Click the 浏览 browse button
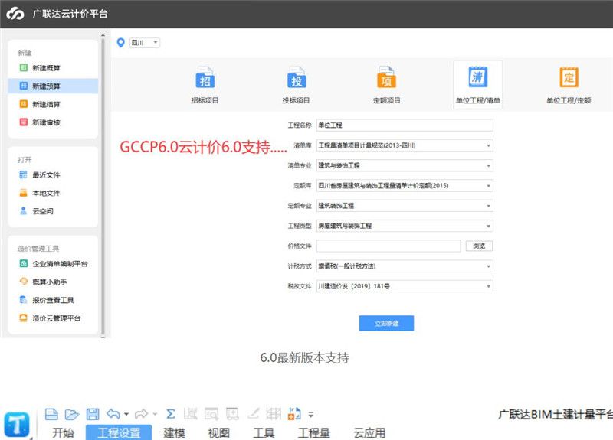 click(479, 246)
